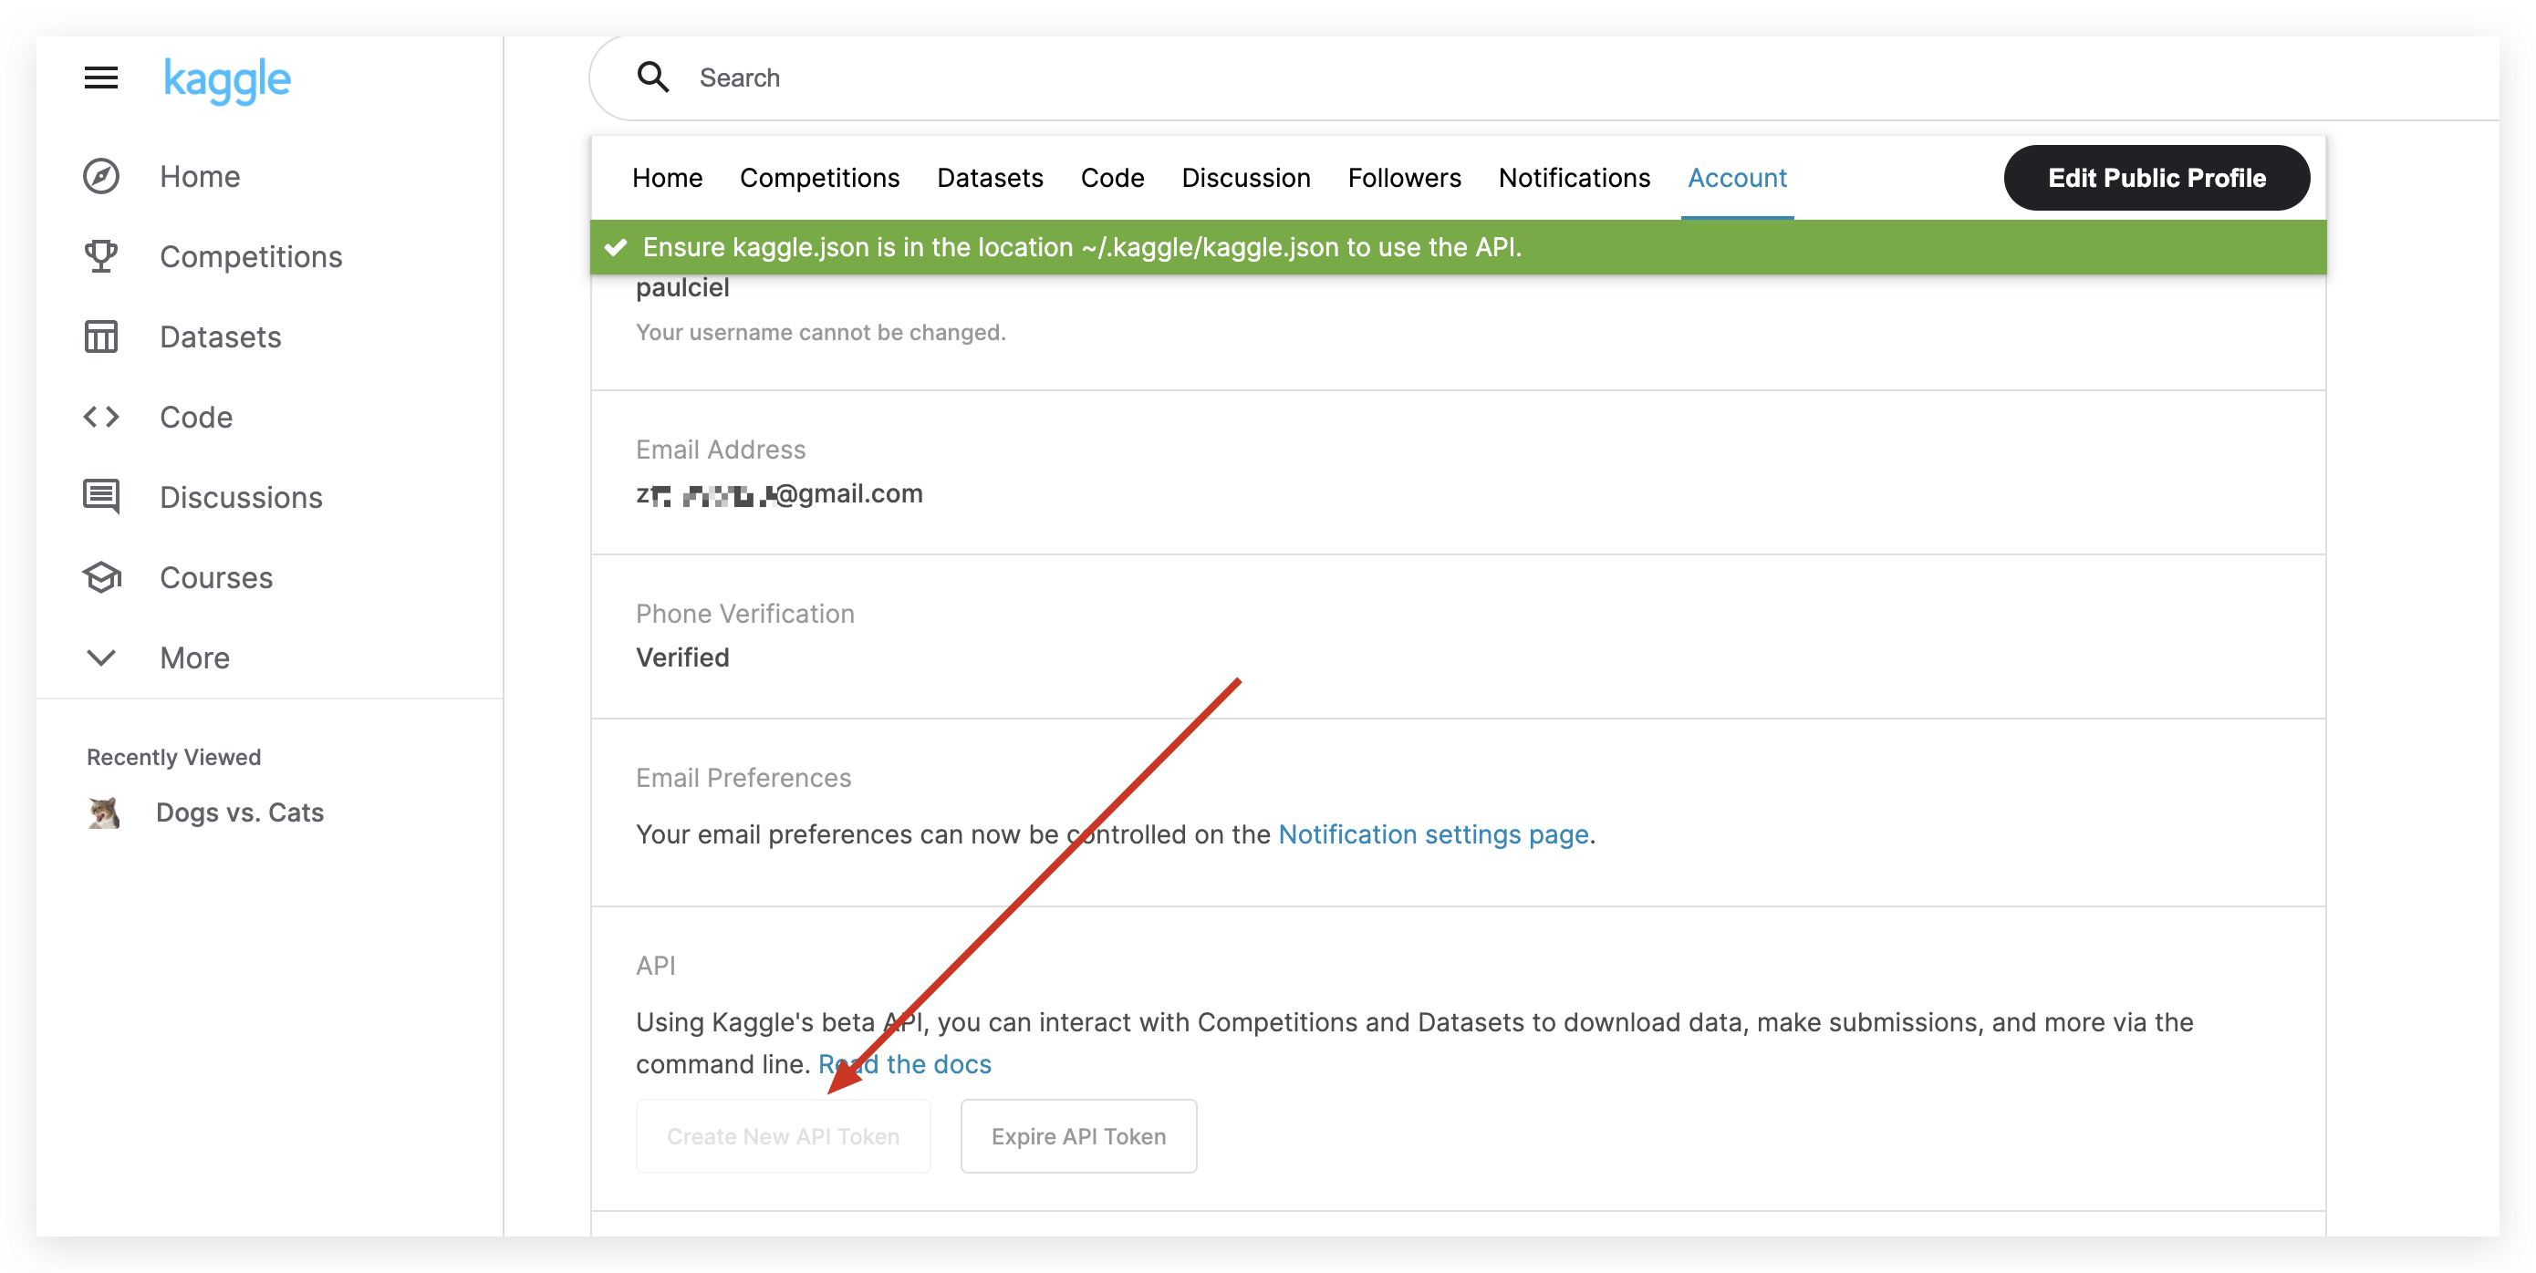Click the Datasets table icon
Image resolution: width=2536 pixels, height=1273 pixels.
click(x=100, y=336)
